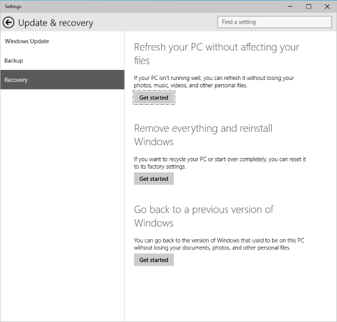
Task: Click the Refresh your PC heading
Action: (x=216, y=54)
